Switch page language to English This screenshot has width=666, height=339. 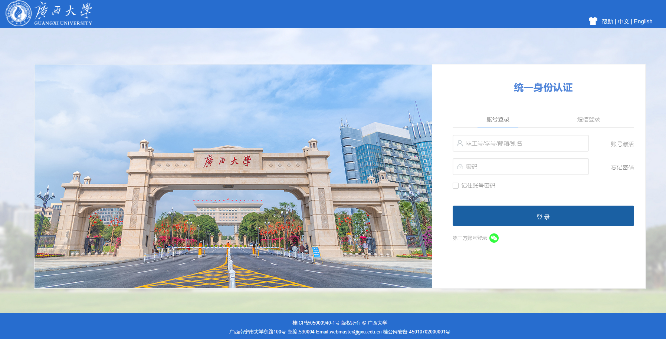click(643, 21)
